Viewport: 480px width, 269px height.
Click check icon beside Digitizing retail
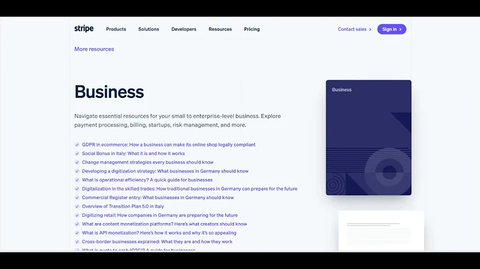(x=77, y=215)
